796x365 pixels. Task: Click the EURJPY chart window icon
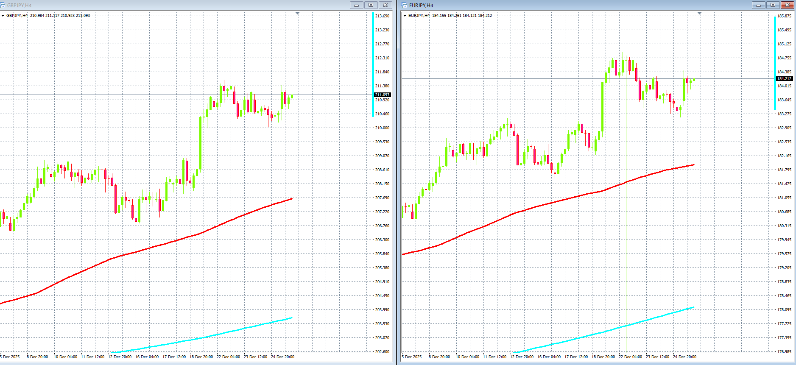point(405,5)
